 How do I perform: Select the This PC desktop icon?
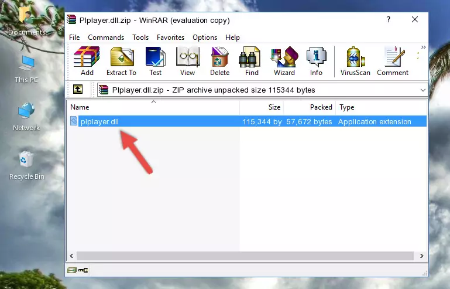tap(26, 69)
